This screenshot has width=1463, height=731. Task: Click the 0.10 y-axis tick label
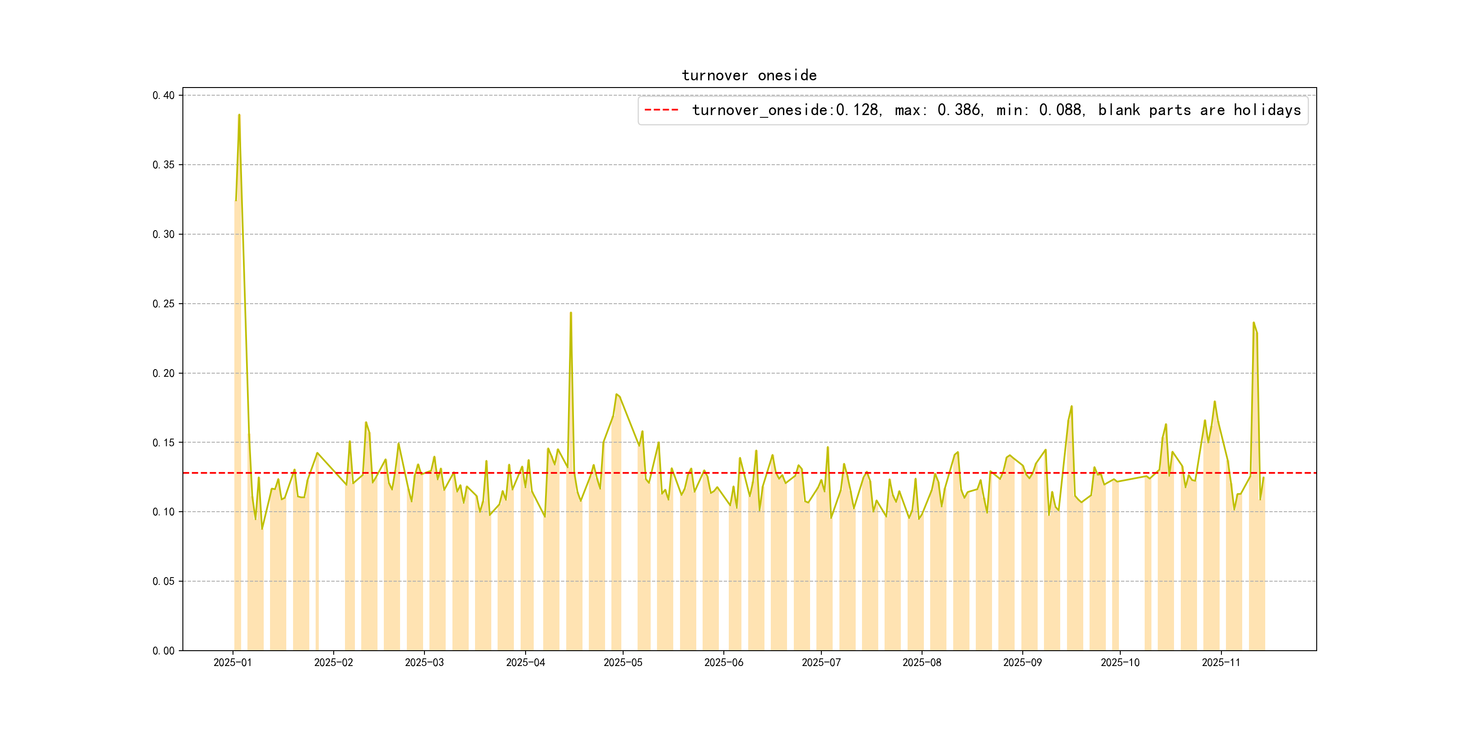[x=163, y=512]
